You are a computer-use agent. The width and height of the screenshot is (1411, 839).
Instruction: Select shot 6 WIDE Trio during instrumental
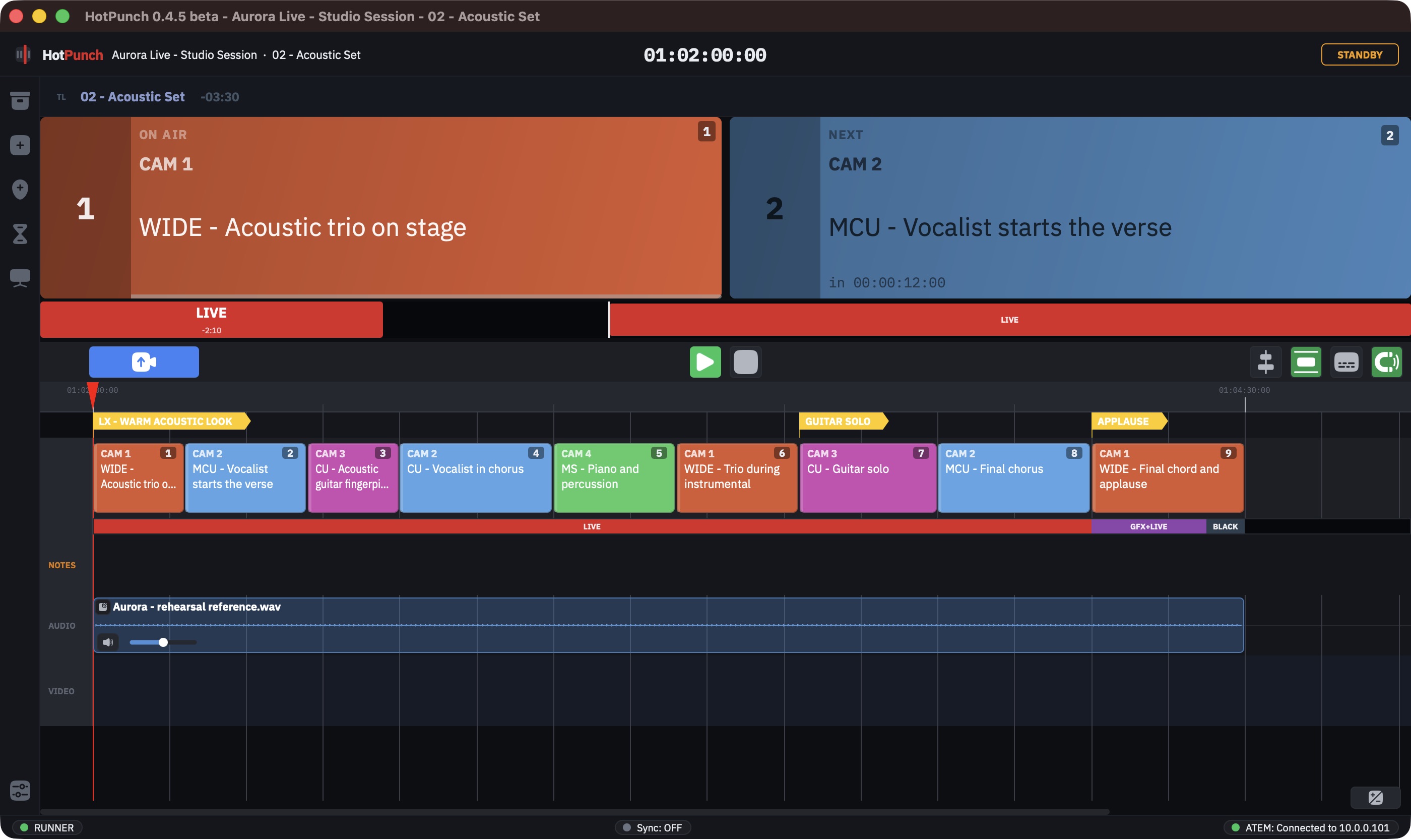click(x=737, y=477)
